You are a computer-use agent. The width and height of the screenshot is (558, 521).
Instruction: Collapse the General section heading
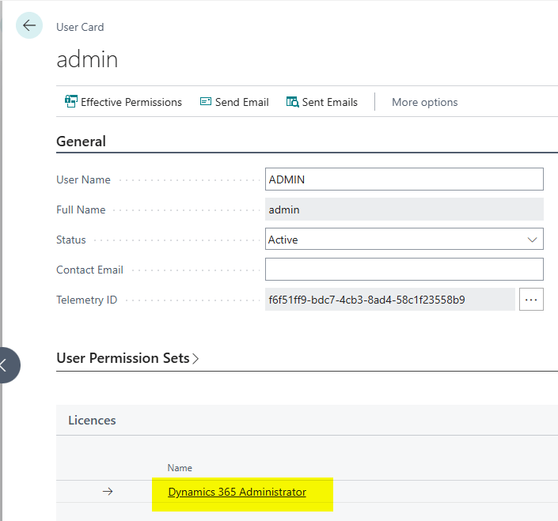(81, 142)
